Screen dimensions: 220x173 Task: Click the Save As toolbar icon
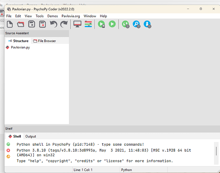tap(42, 24)
